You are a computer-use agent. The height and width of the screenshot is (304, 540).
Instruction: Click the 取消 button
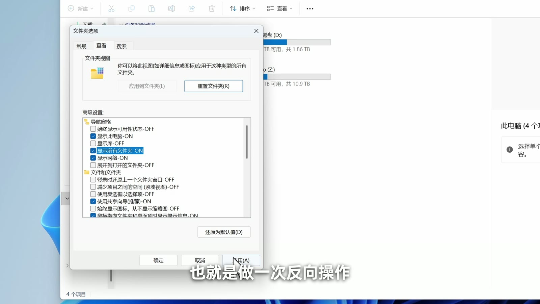(x=200, y=260)
